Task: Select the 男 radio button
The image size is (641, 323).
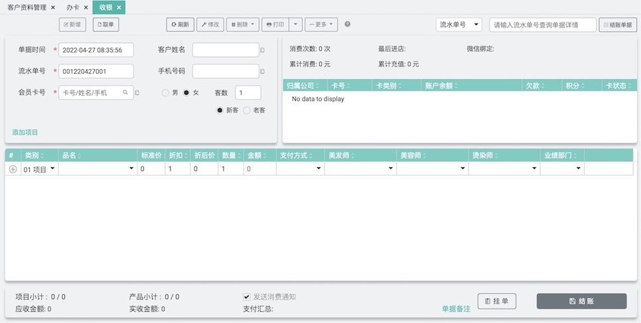Action: tap(165, 93)
